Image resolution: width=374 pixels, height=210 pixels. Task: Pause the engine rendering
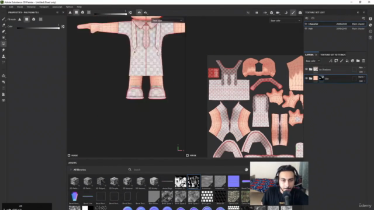pos(257,13)
